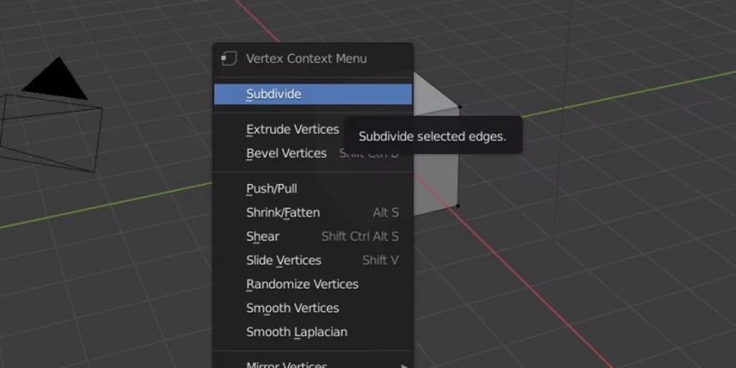
Task: Click the cube's lower right vertex
Action: (x=457, y=206)
